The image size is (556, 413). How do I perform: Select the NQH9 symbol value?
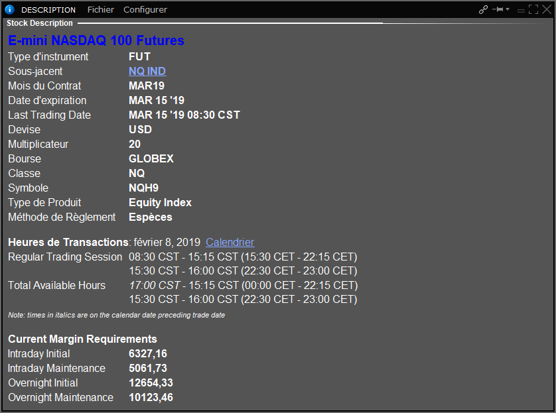(x=143, y=188)
